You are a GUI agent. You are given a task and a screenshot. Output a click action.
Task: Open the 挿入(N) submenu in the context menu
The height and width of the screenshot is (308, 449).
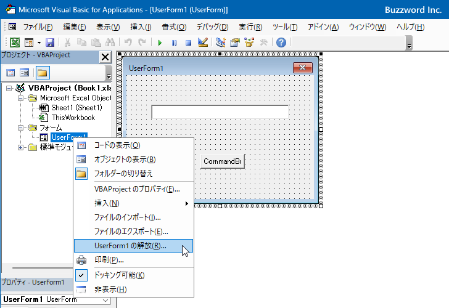(134, 203)
